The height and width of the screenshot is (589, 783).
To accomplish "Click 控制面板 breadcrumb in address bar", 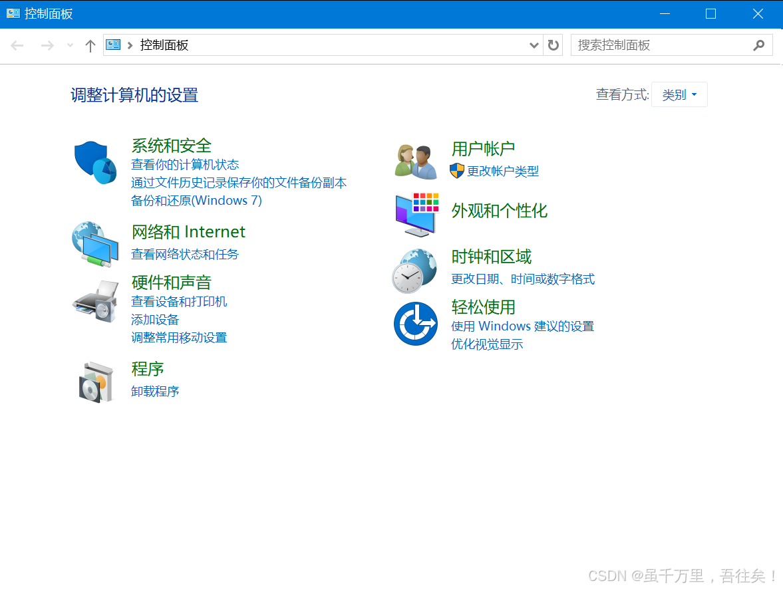I will point(164,45).
